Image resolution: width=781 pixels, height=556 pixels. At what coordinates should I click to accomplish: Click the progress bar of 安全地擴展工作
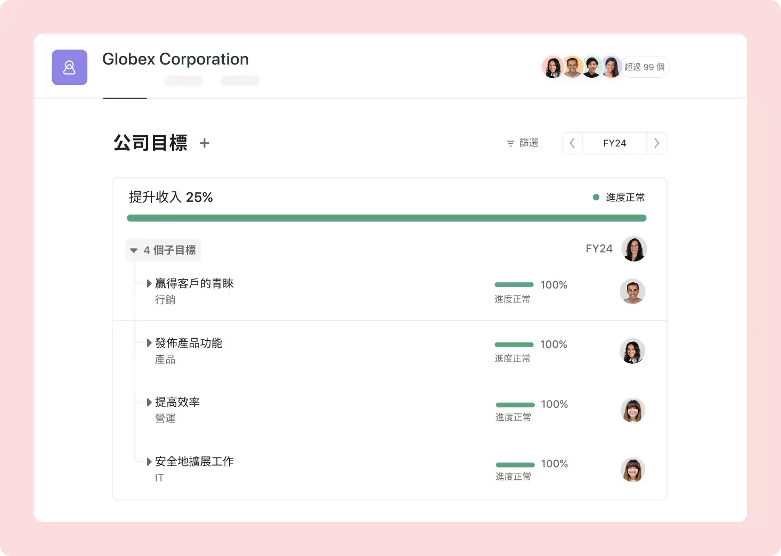(515, 464)
